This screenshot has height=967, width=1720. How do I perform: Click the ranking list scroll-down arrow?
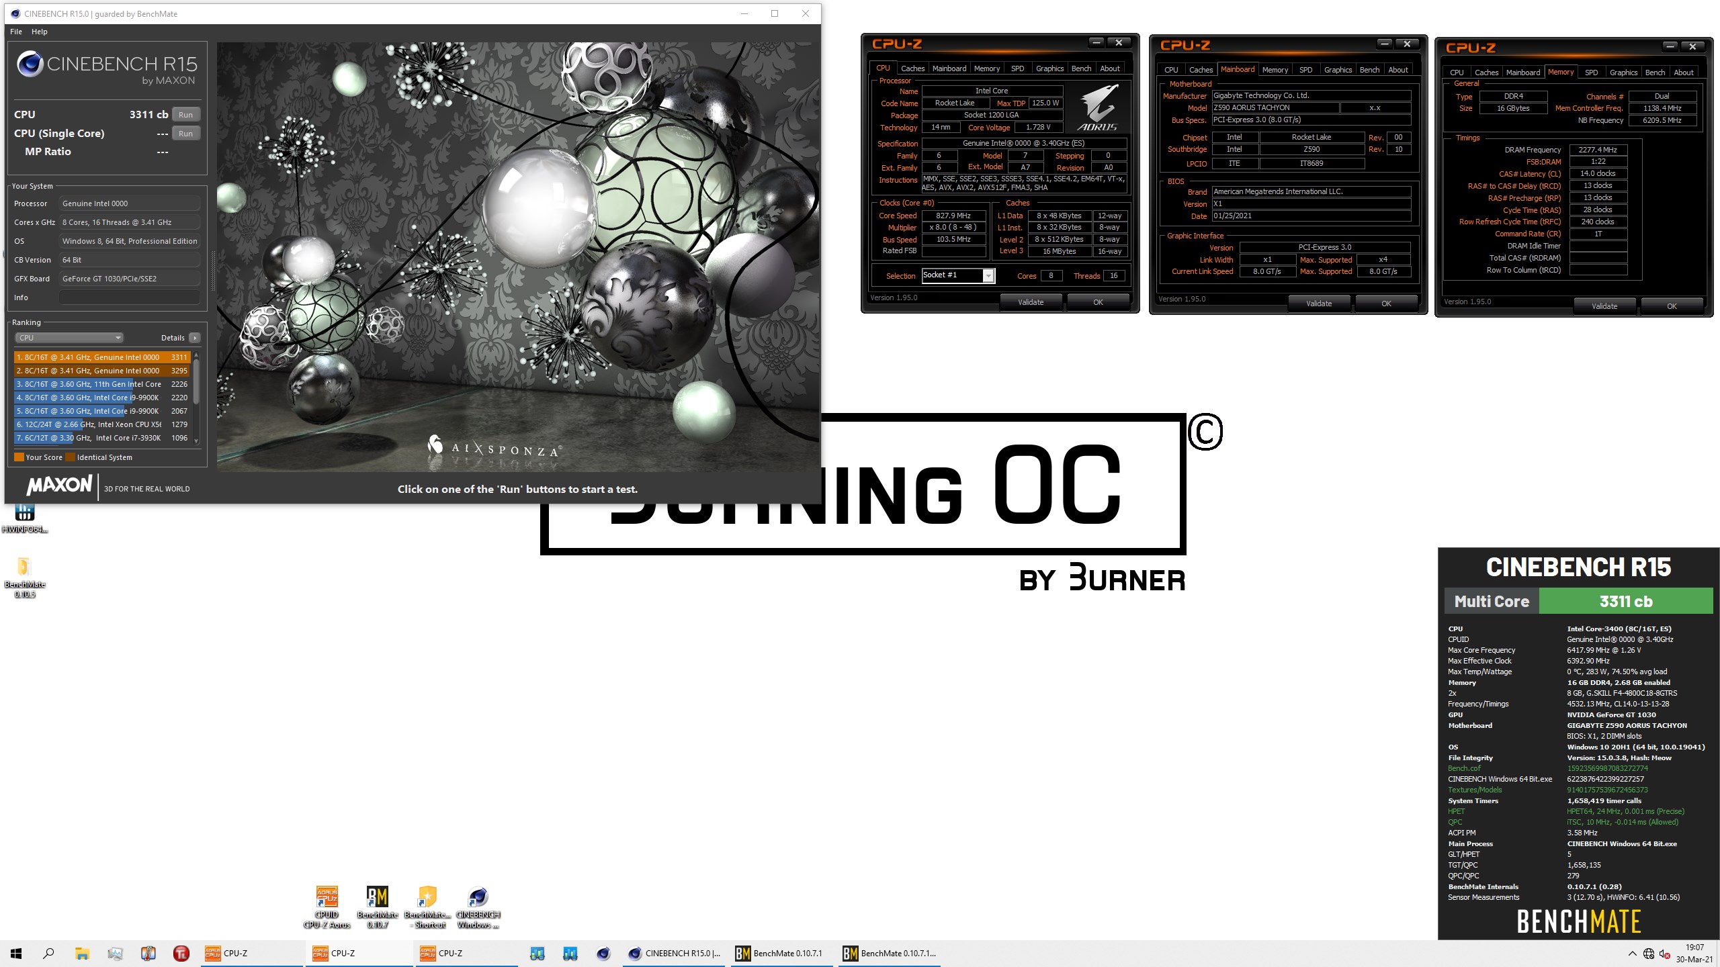point(196,441)
